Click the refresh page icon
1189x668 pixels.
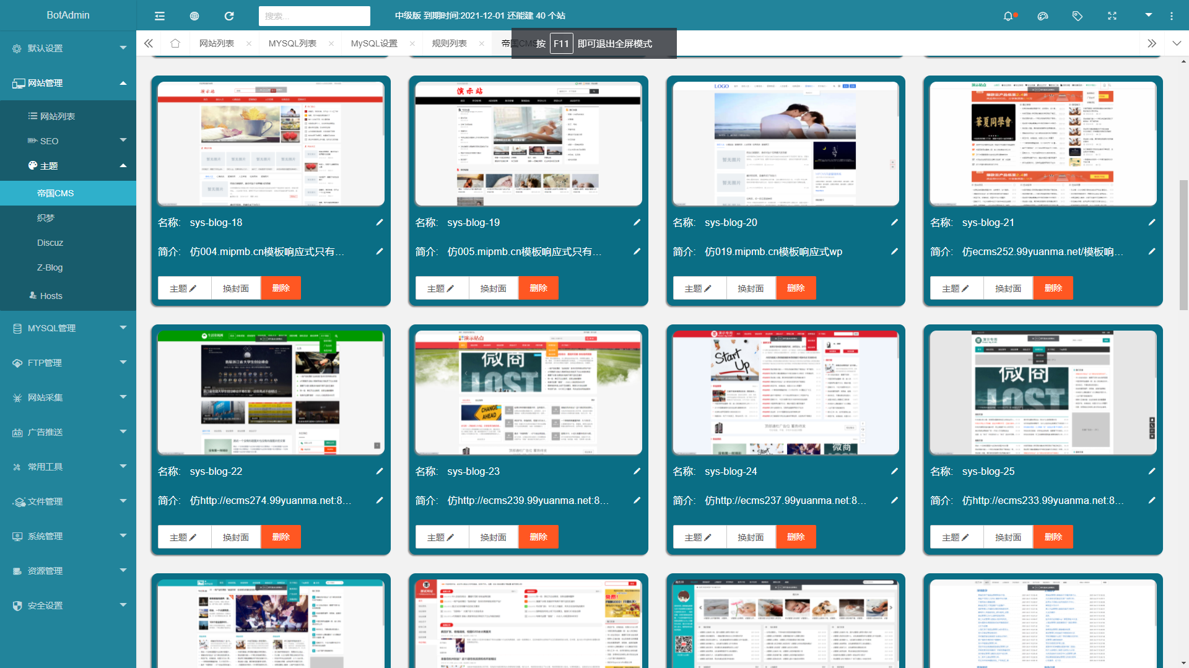229,16
